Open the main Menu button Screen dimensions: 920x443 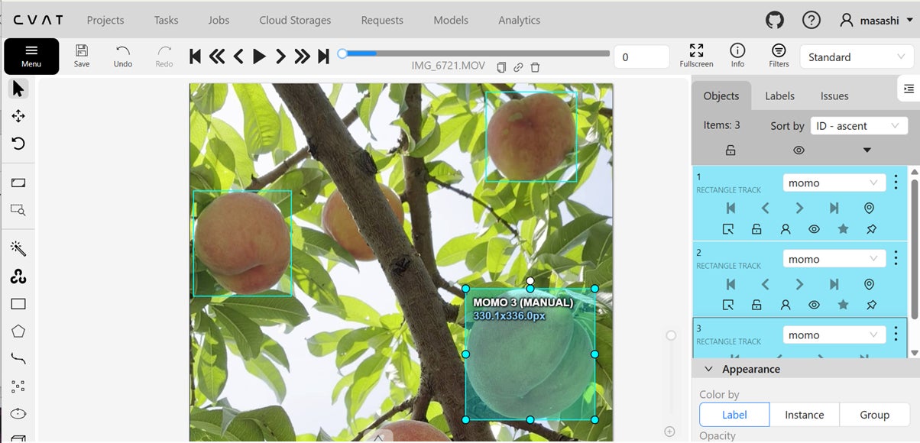(31, 56)
